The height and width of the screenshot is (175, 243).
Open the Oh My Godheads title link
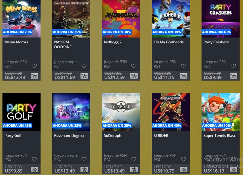point(169,42)
